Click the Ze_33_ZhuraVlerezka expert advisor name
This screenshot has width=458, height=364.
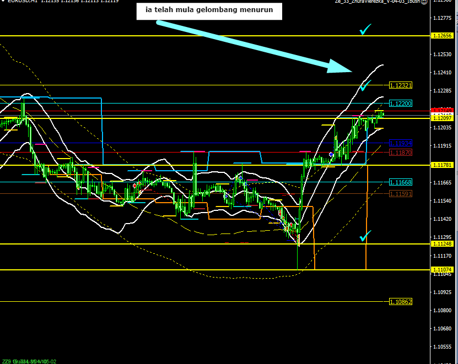[378, 1]
